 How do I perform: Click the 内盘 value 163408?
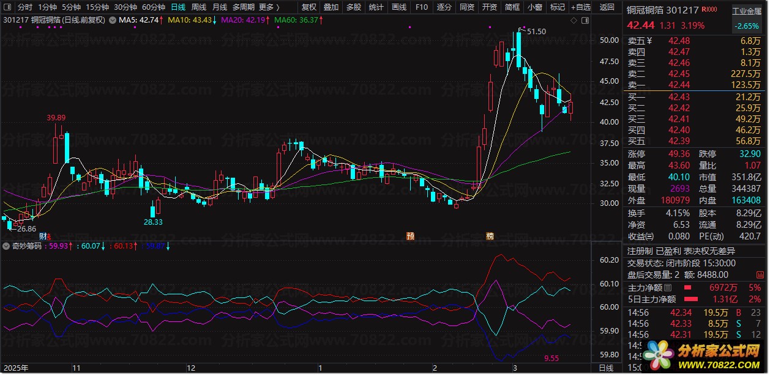coord(746,200)
